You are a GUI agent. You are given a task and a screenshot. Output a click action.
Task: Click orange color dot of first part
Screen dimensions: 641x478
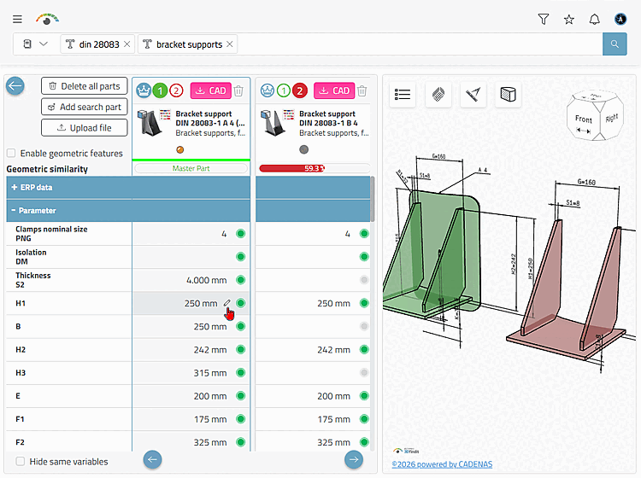tap(179, 150)
